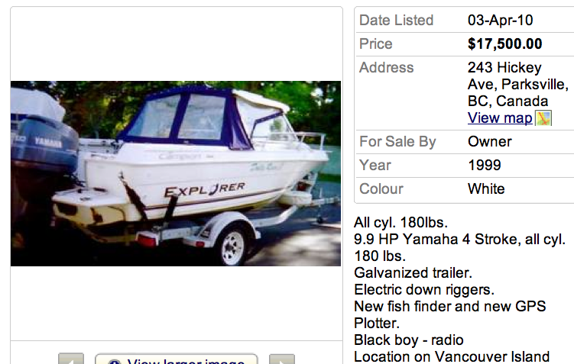Viewport: 574px width, 364px height.
Task: Select the year value 1999
Action: (x=485, y=165)
